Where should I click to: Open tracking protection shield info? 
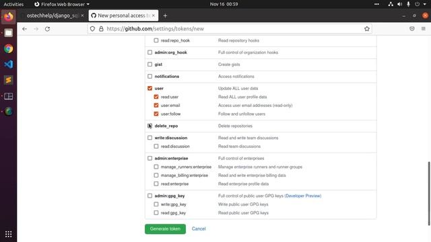point(93,29)
